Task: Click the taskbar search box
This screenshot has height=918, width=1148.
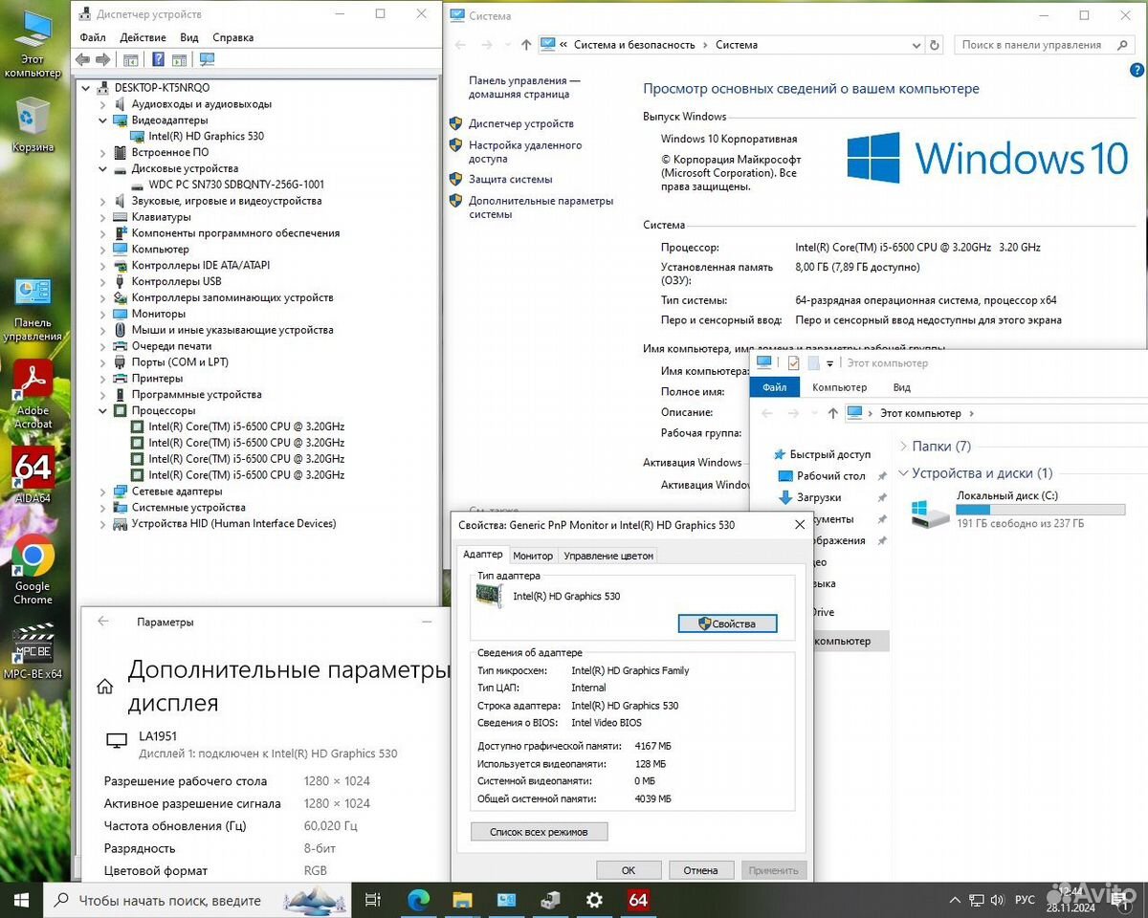Action: [x=197, y=900]
